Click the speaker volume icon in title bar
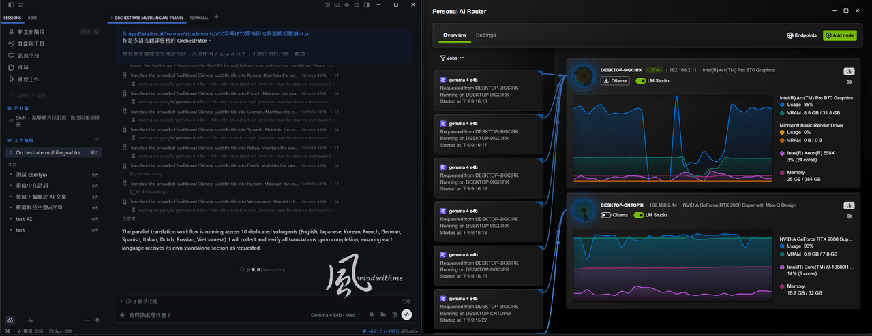Screen dimensions: 872x336 [x=346, y=5]
